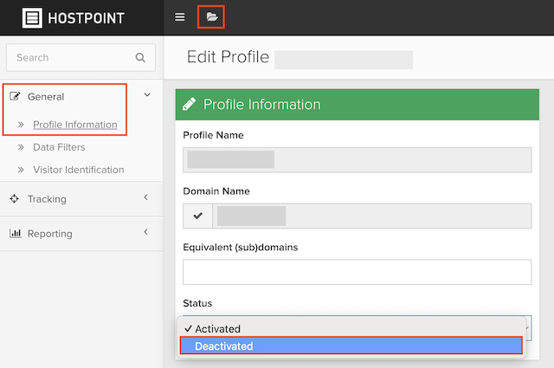Click the double-arrow beside Data Filters
Image resolution: width=554 pixels, height=368 pixels.
(21, 147)
